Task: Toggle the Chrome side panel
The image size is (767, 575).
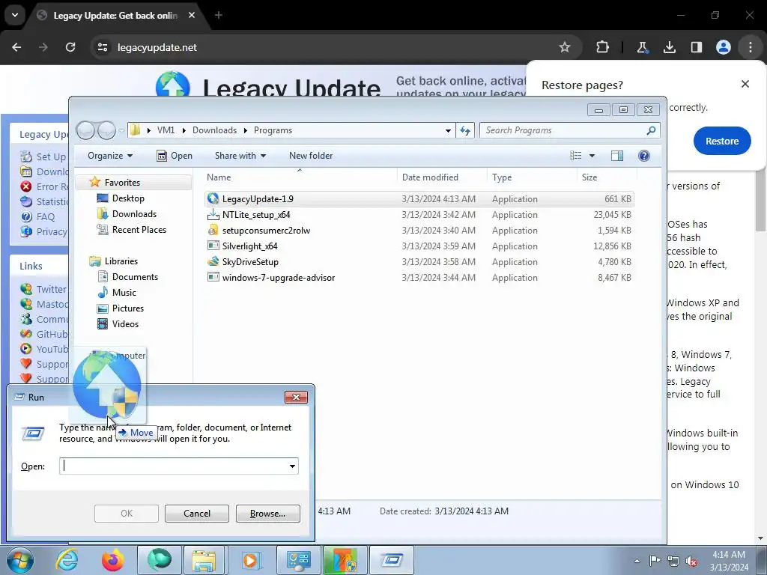Action: (696, 47)
